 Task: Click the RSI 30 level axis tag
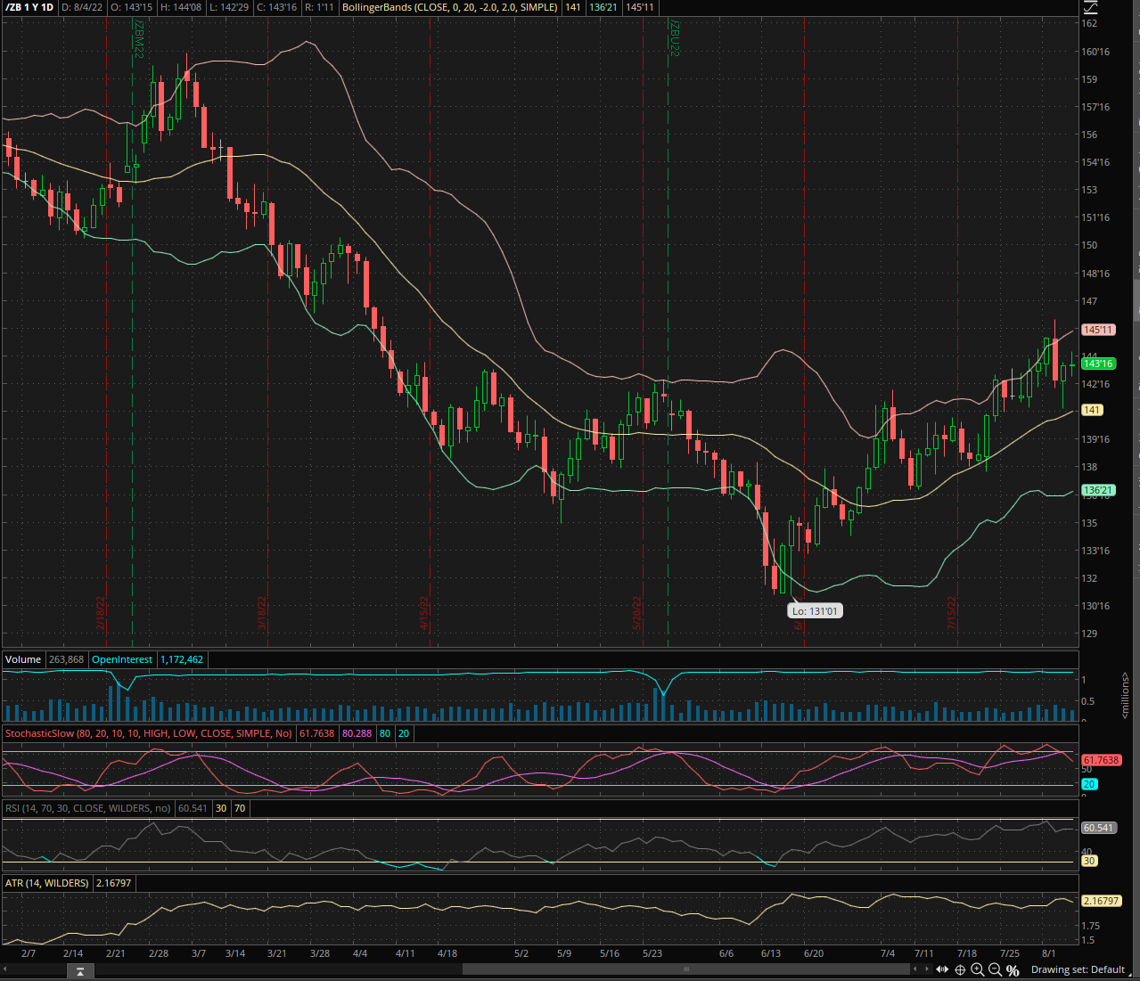pos(1089,861)
